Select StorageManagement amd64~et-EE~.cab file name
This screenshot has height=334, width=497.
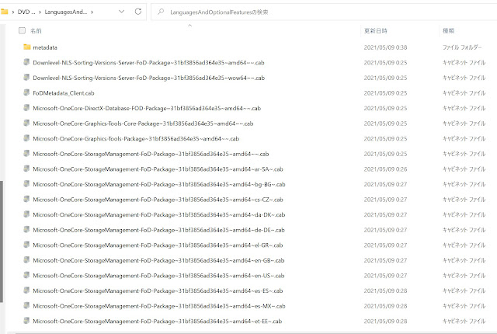pyautogui.click(x=157, y=322)
